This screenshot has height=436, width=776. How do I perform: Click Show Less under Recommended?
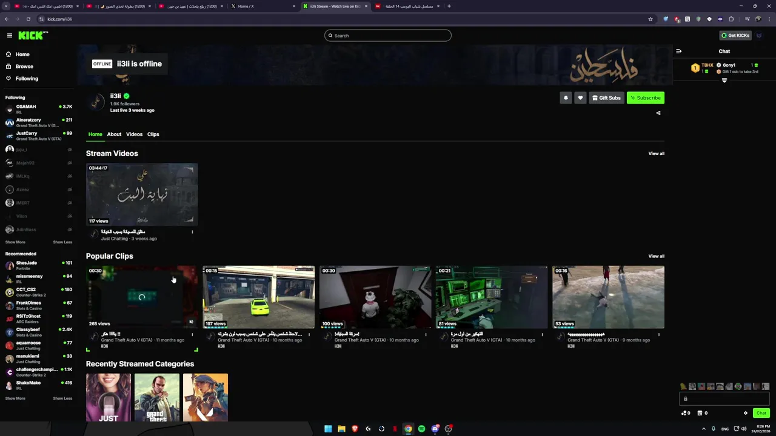[x=62, y=398]
